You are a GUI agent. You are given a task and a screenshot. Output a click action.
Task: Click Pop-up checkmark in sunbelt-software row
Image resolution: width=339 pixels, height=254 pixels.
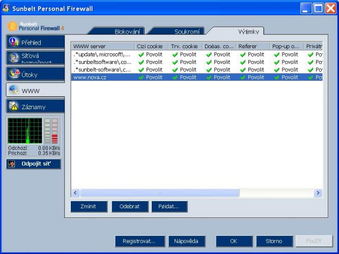(276, 70)
